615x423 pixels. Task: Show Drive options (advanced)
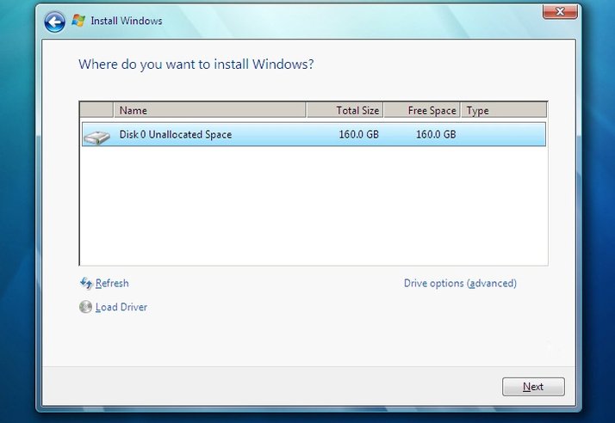[460, 283]
